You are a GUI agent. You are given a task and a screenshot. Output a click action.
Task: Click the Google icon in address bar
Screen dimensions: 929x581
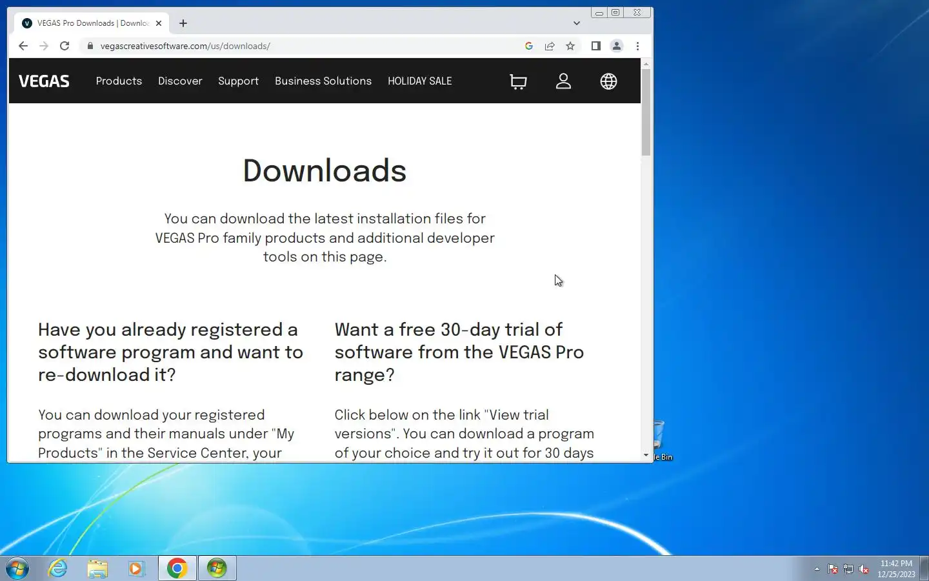click(529, 46)
